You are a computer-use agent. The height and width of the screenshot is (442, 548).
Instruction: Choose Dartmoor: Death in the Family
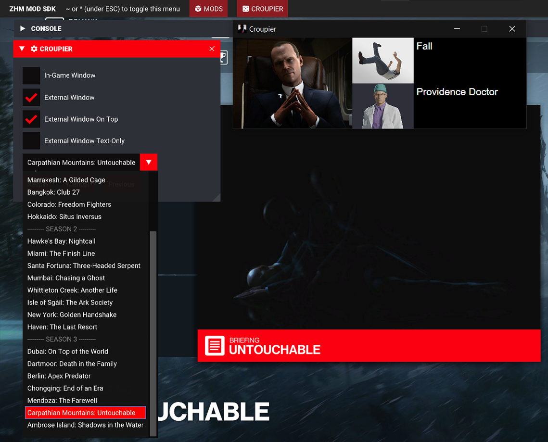click(x=72, y=364)
